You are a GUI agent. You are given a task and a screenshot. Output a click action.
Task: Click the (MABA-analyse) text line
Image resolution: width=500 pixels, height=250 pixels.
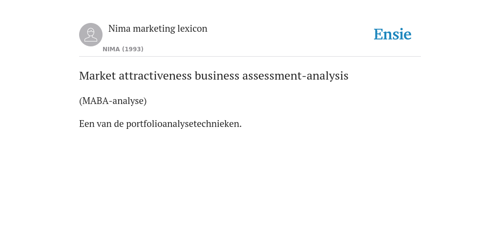(113, 101)
